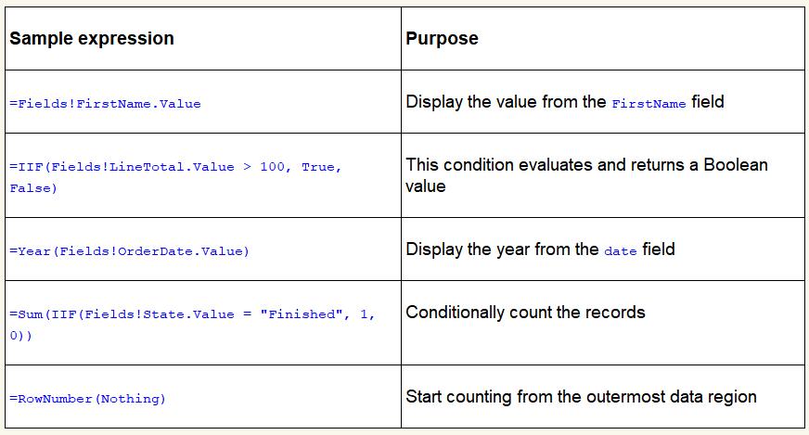This screenshot has width=809, height=435.
Task: Click the inline "date" code word
Action: coord(620,251)
